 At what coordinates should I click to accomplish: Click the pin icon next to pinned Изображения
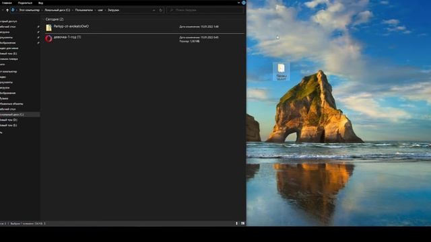click(38, 43)
